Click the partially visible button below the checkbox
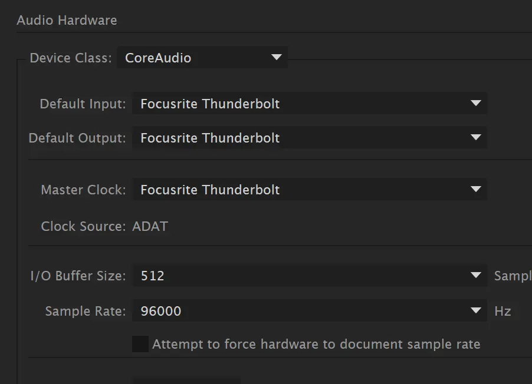This screenshot has height=384, width=532. coord(186,381)
